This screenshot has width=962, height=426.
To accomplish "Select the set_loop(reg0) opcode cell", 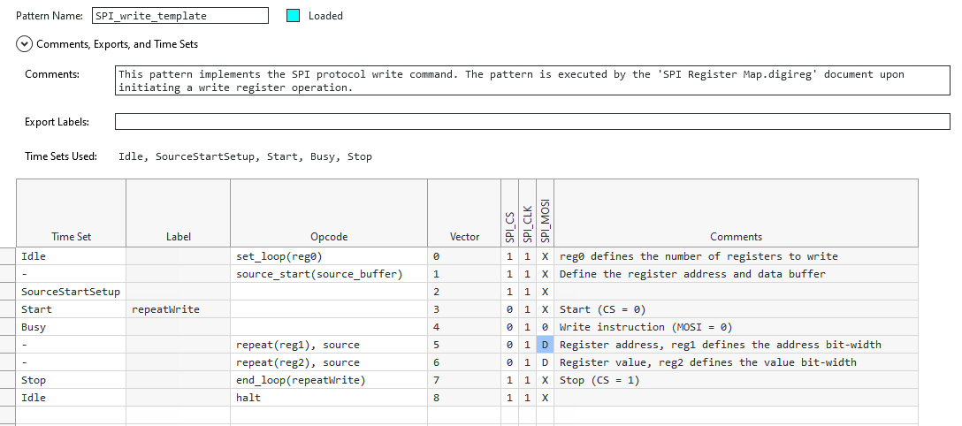I will 328,256.
